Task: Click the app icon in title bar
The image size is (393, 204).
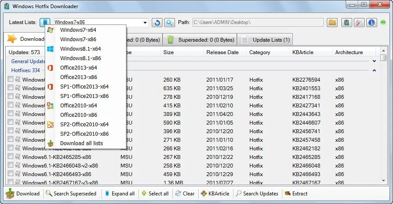Action: click(7, 6)
